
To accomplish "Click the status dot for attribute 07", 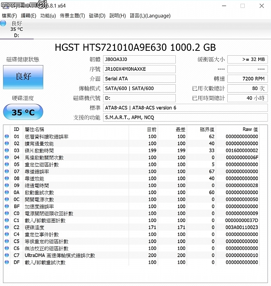I will coord(7,171).
